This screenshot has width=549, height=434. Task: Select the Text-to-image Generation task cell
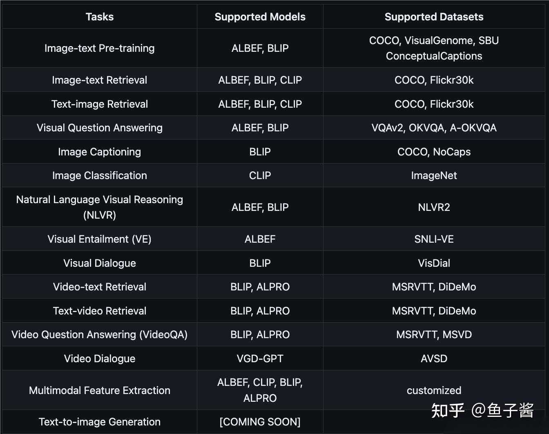coord(100,422)
